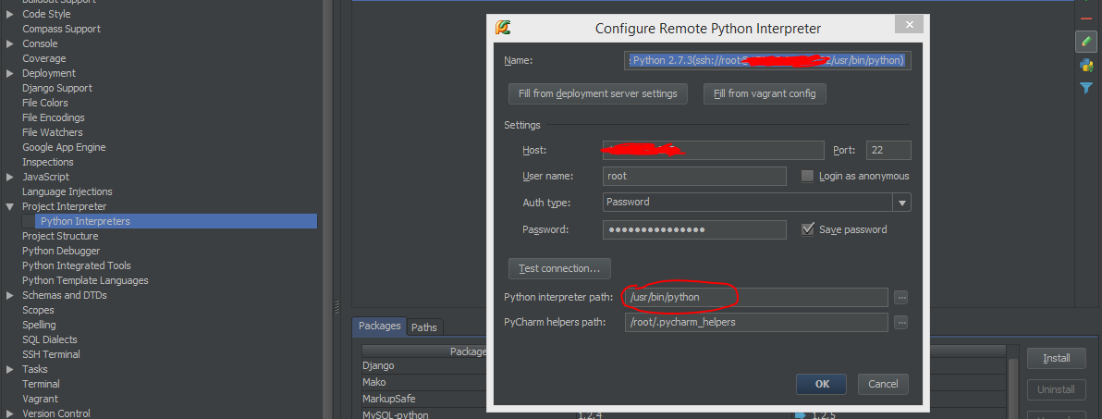
Task: Click the red remove interpreter minus icon
Action: (1085, 18)
